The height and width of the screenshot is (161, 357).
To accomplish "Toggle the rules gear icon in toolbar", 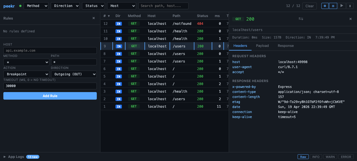I will (325, 6).
